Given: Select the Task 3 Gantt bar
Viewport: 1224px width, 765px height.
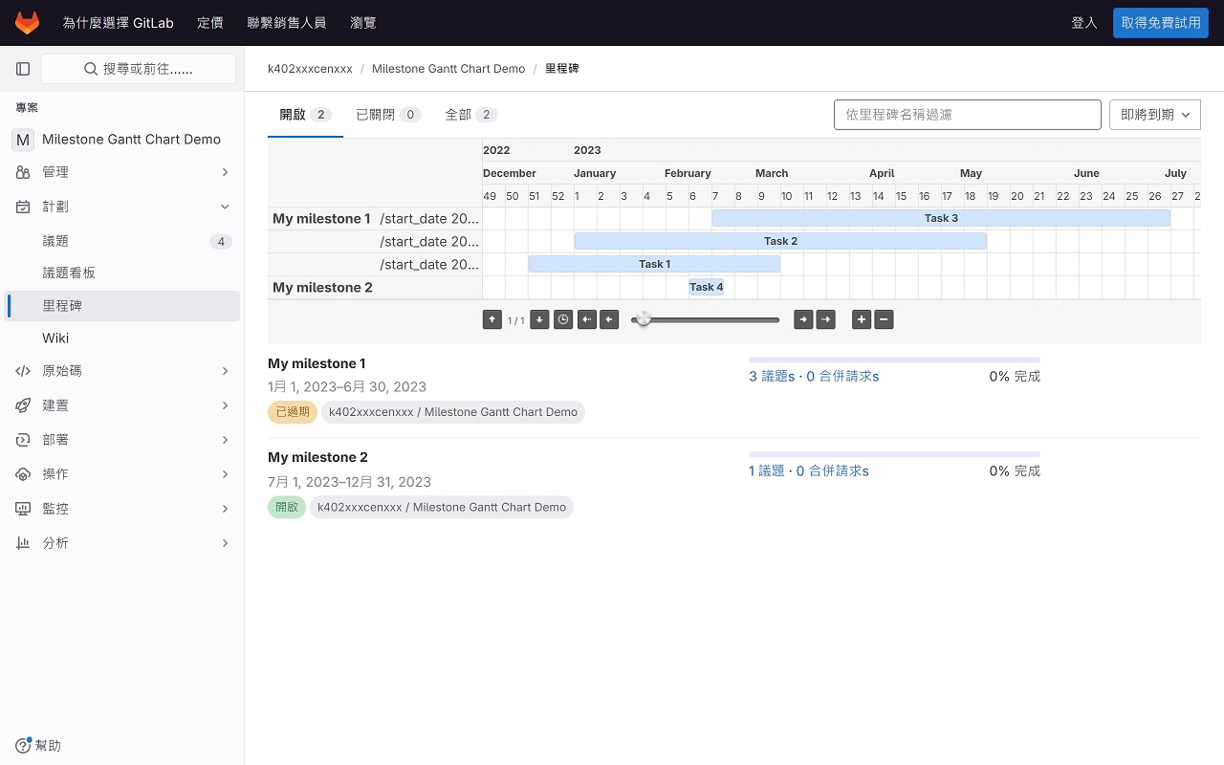Looking at the screenshot, I should tap(941, 219).
